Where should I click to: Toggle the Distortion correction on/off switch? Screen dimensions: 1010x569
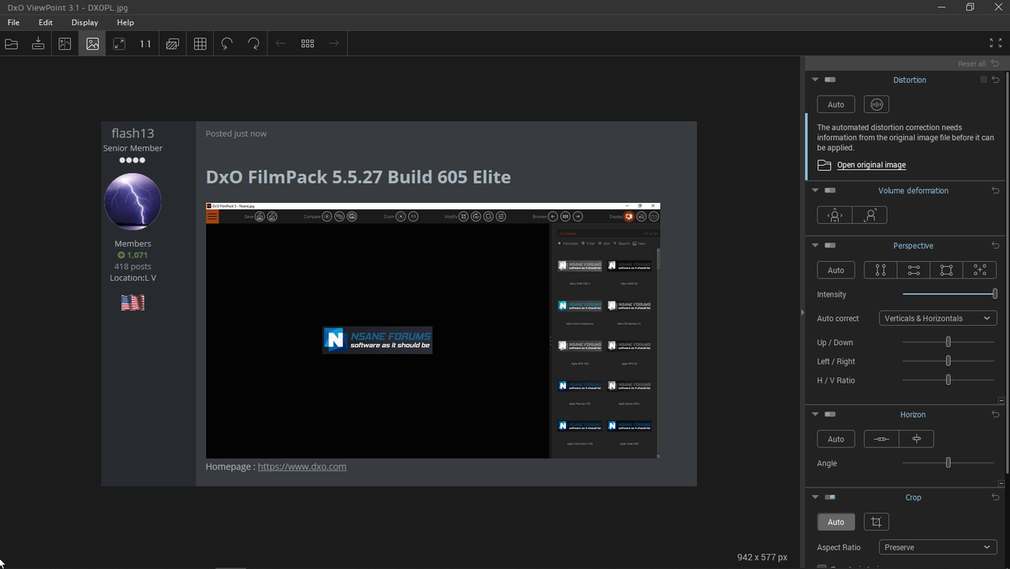tap(830, 80)
